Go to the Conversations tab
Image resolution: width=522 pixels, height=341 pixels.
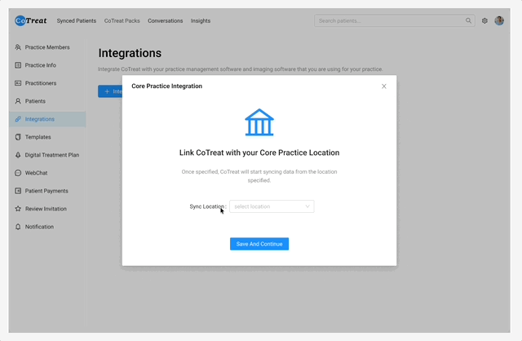(166, 20)
